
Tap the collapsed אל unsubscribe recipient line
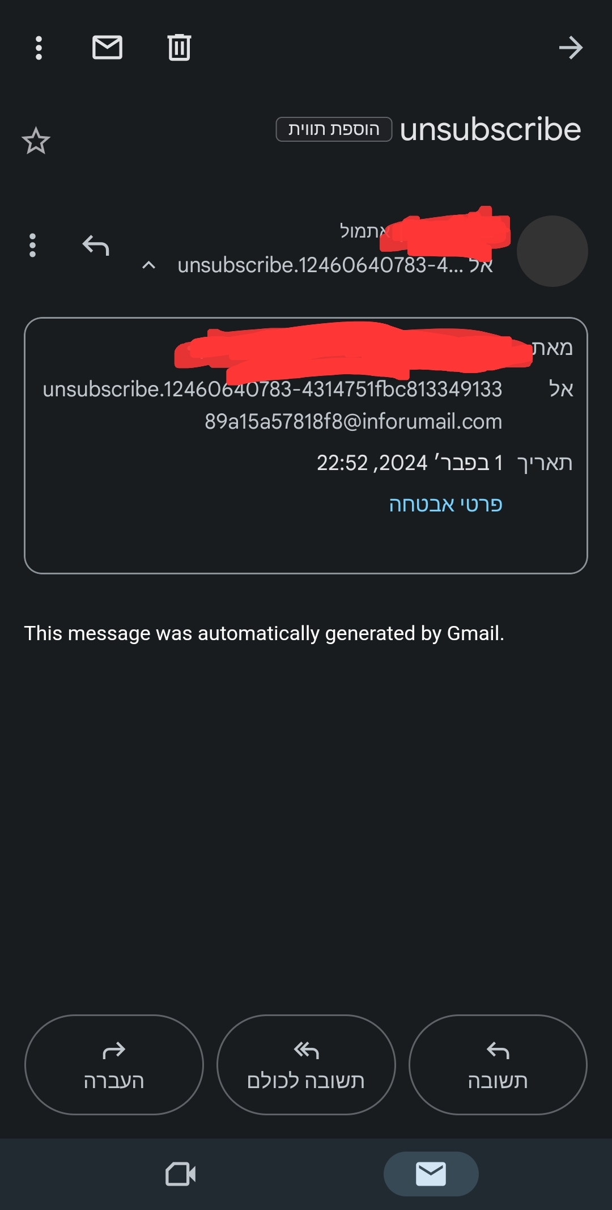334,265
